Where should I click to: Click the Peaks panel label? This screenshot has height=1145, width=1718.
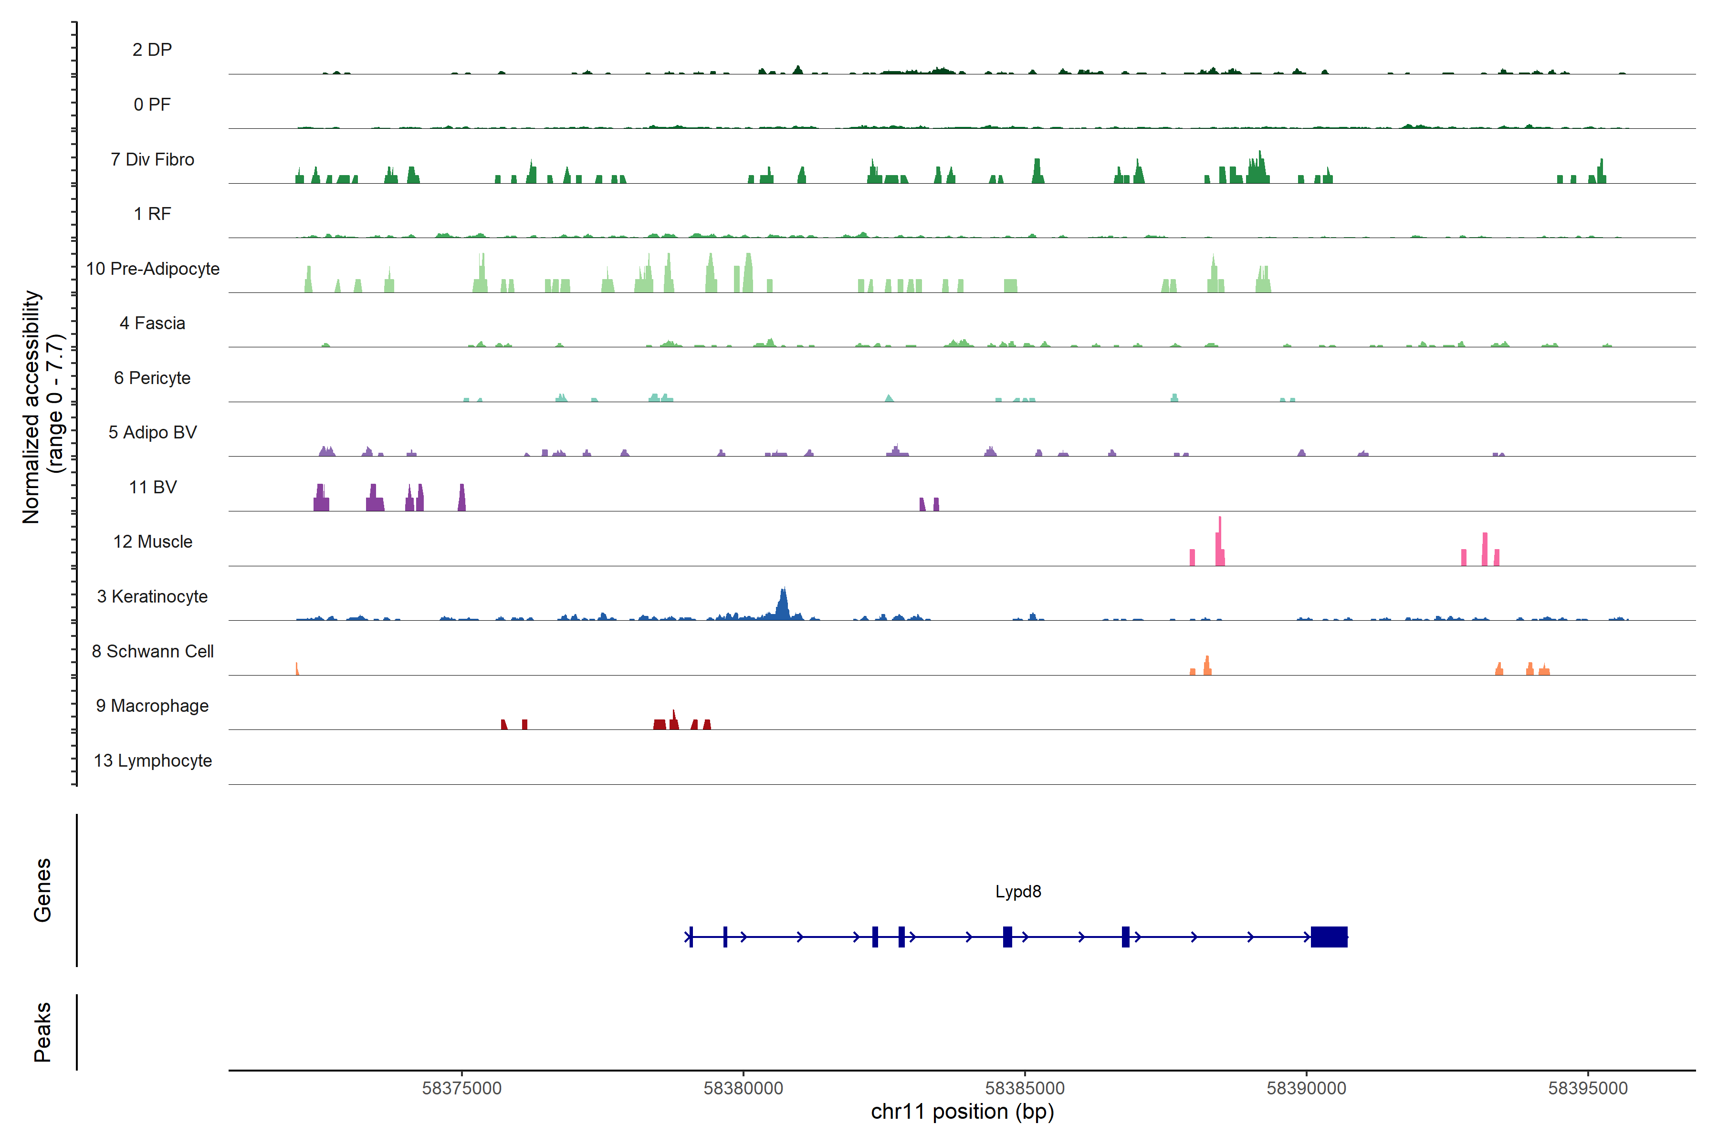pyautogui.click(x=42, y=1032)
